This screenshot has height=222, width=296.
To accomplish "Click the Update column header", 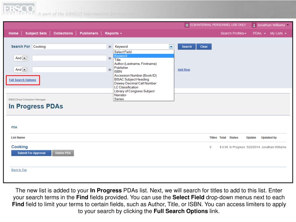I will tap(251, 138).
